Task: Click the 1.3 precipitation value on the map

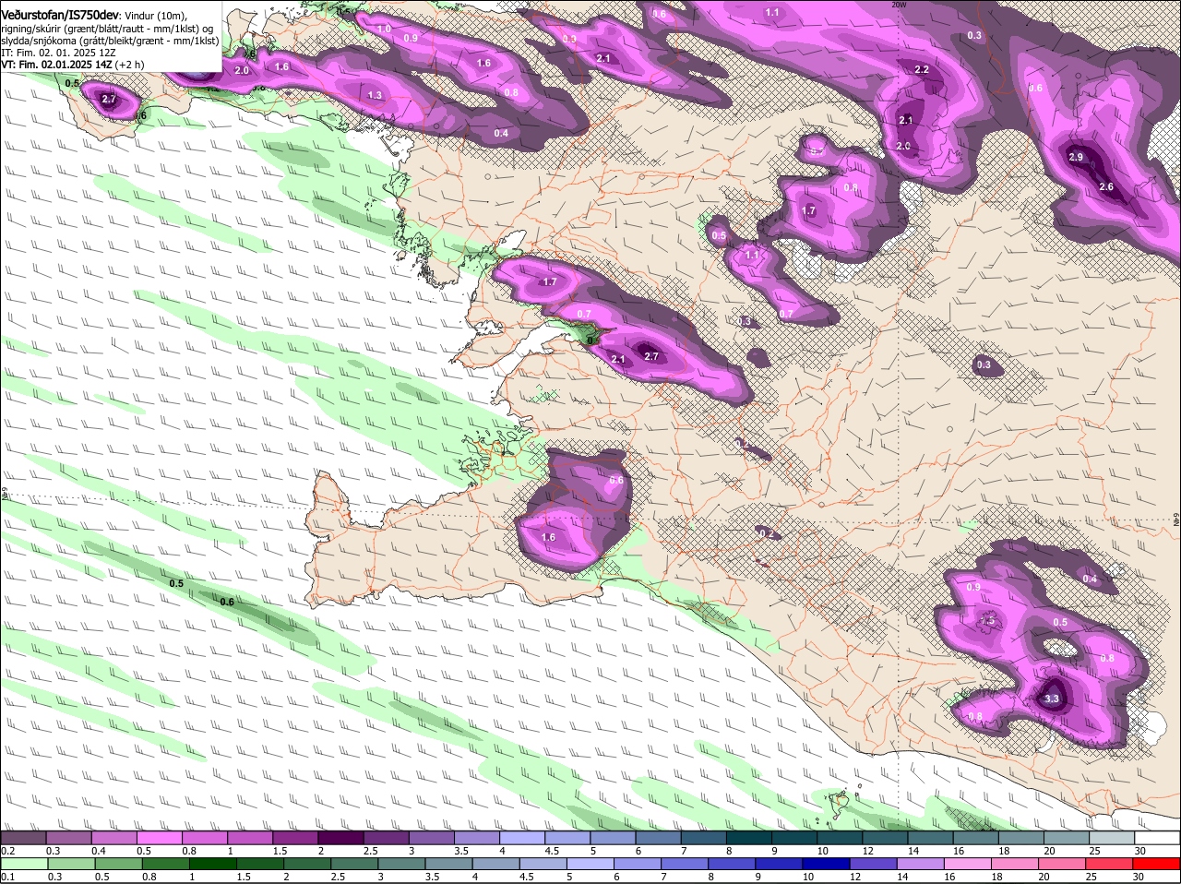Action: coord(375,95)
